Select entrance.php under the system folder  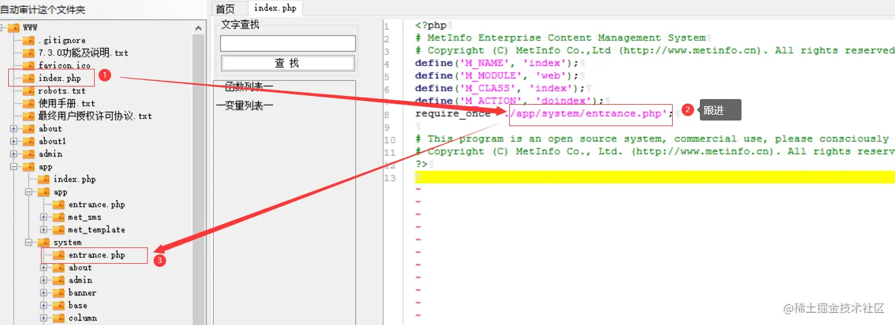97,255
